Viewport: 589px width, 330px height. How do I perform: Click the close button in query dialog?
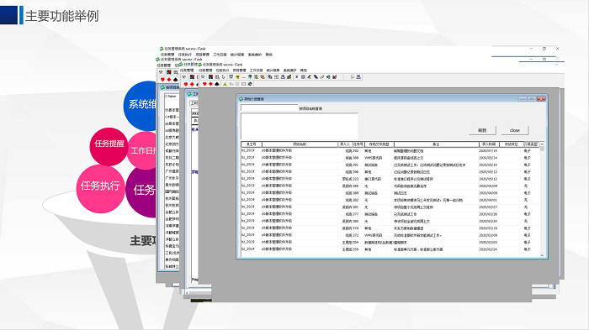point(515,130)
